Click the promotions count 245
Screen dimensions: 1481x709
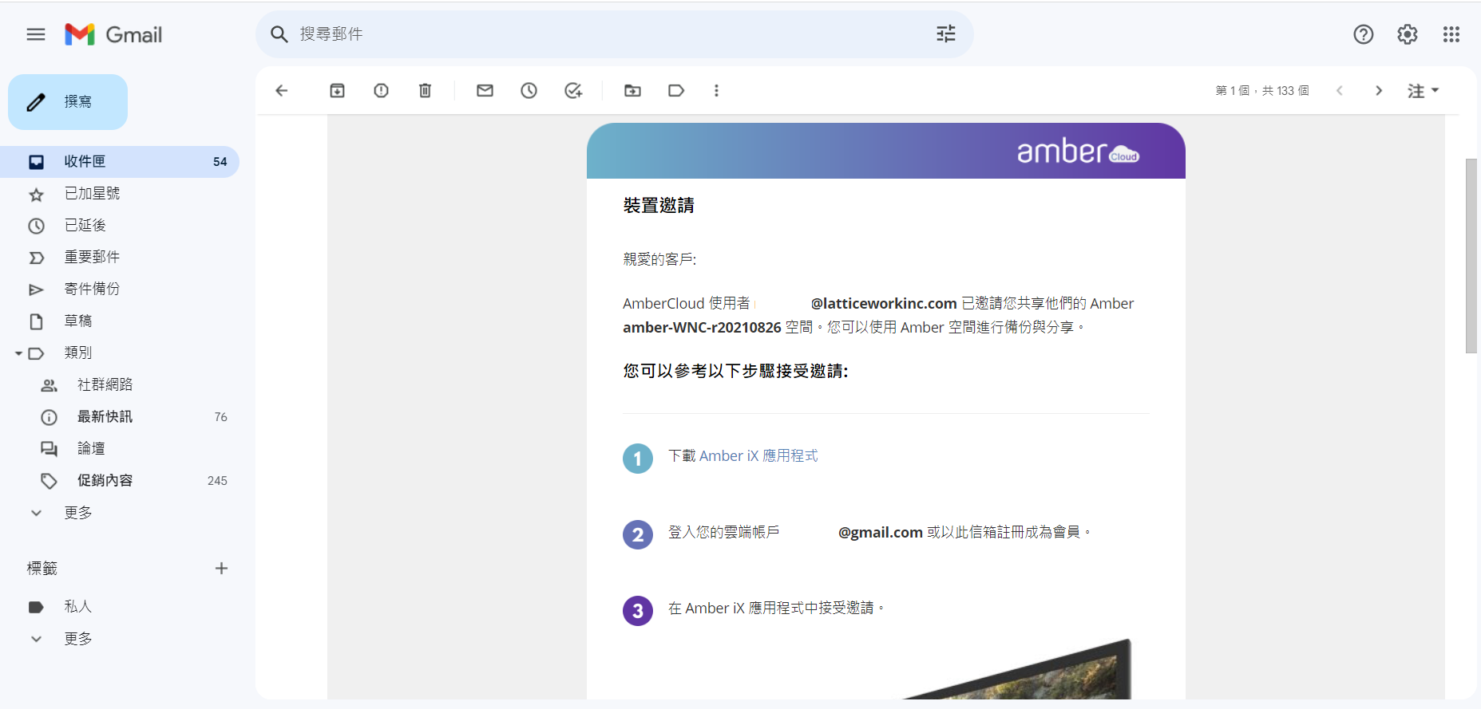coord(217,481)
